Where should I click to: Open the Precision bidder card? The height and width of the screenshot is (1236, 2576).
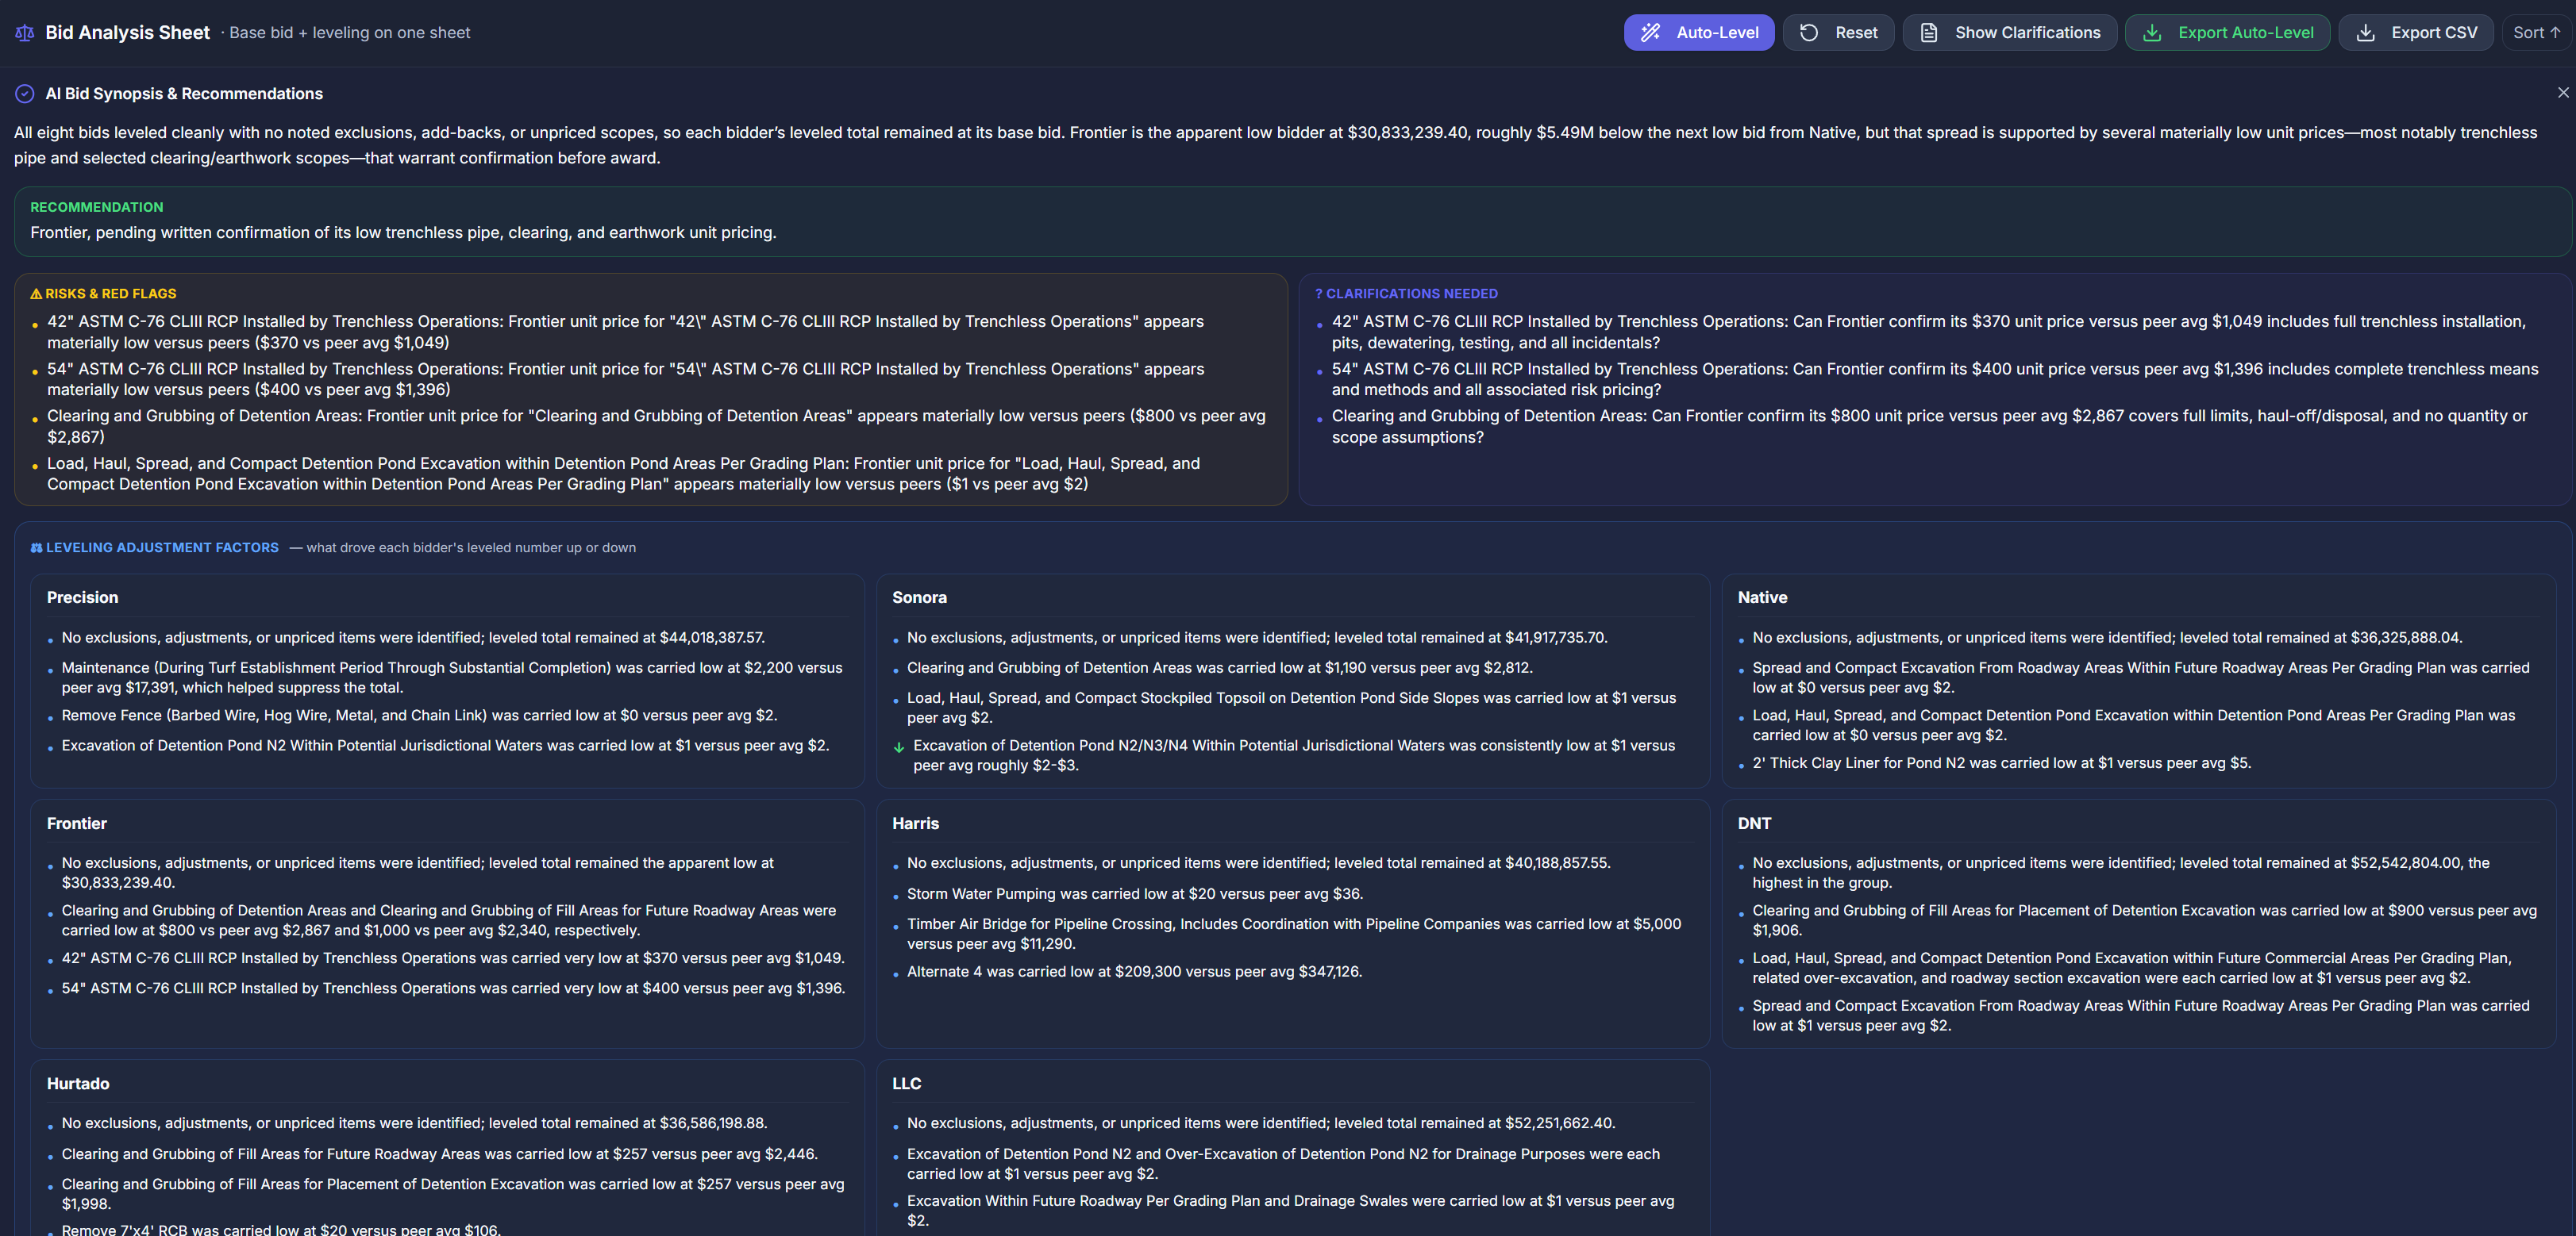(82, 597)
